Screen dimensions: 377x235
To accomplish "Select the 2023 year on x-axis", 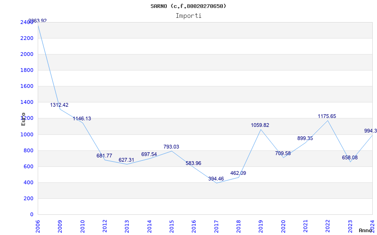I will click(350, 226).
